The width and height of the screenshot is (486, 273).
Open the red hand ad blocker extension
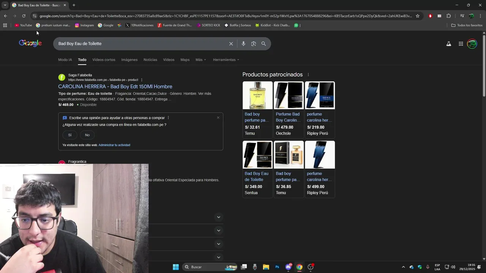[x=430, y=16]
